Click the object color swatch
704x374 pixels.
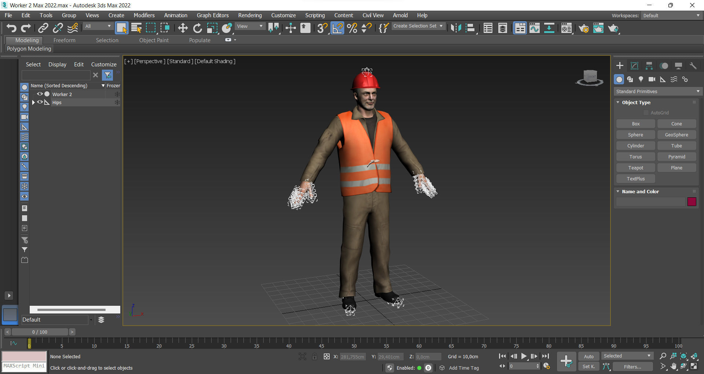tap(692, 202)
